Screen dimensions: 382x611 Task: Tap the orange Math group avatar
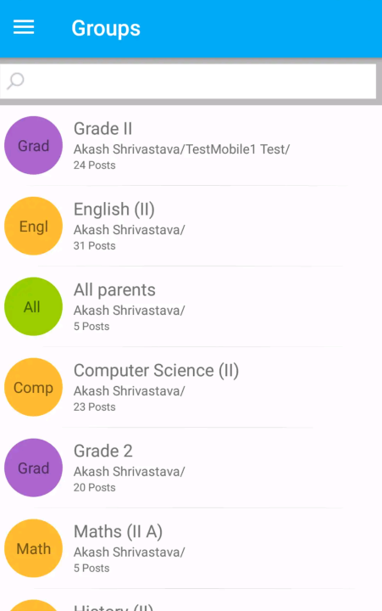pyautogui.click(x=33, y=548)
